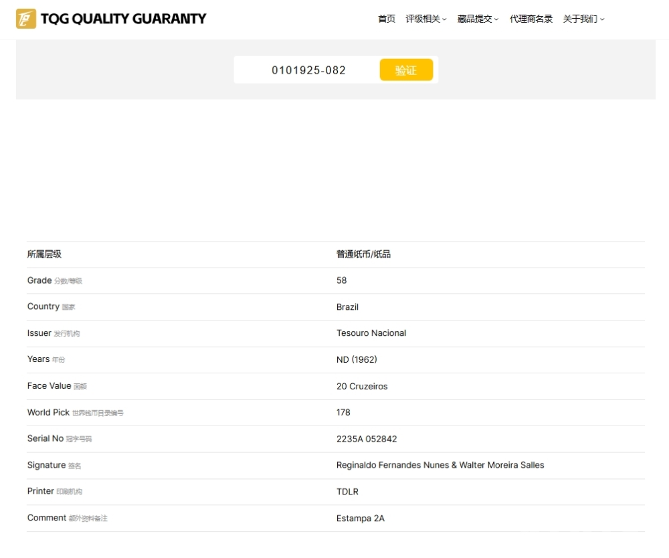
Task: Click the signature names row value
Action: click(x=440, y=465)
